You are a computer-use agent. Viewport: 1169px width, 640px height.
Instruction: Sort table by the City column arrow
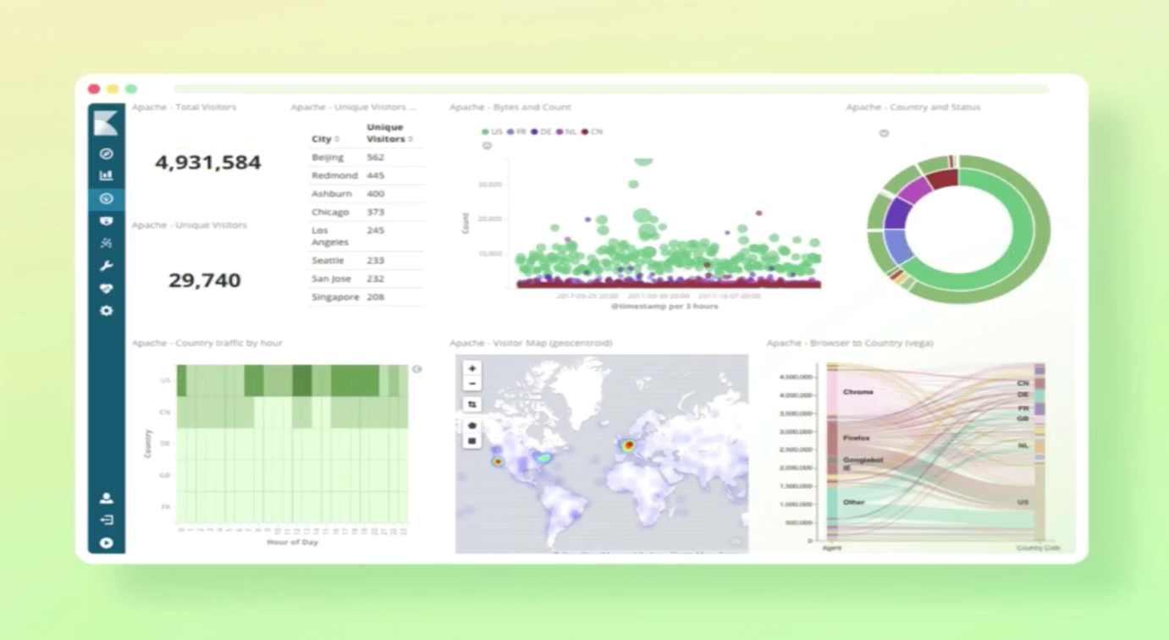337,140
